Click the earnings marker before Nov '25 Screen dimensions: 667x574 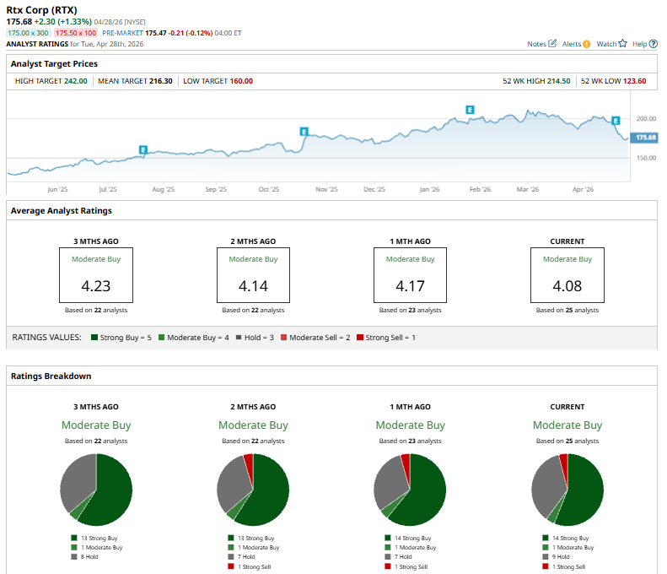point(304,131)
